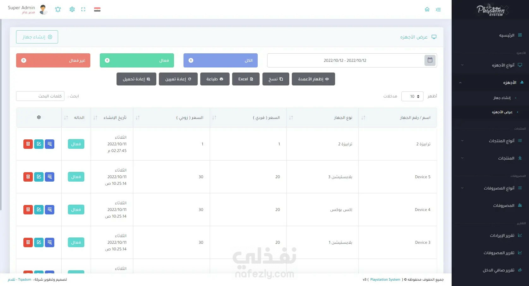
Task: Delete the ترابيزة 2 device row
Action: point(28,144)
